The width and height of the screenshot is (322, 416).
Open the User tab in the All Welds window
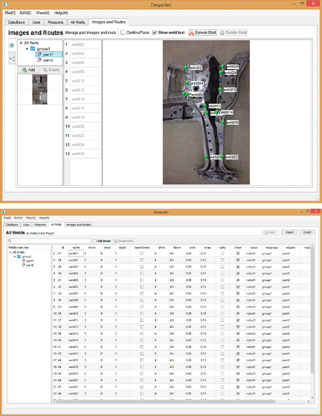pos(26,225)
